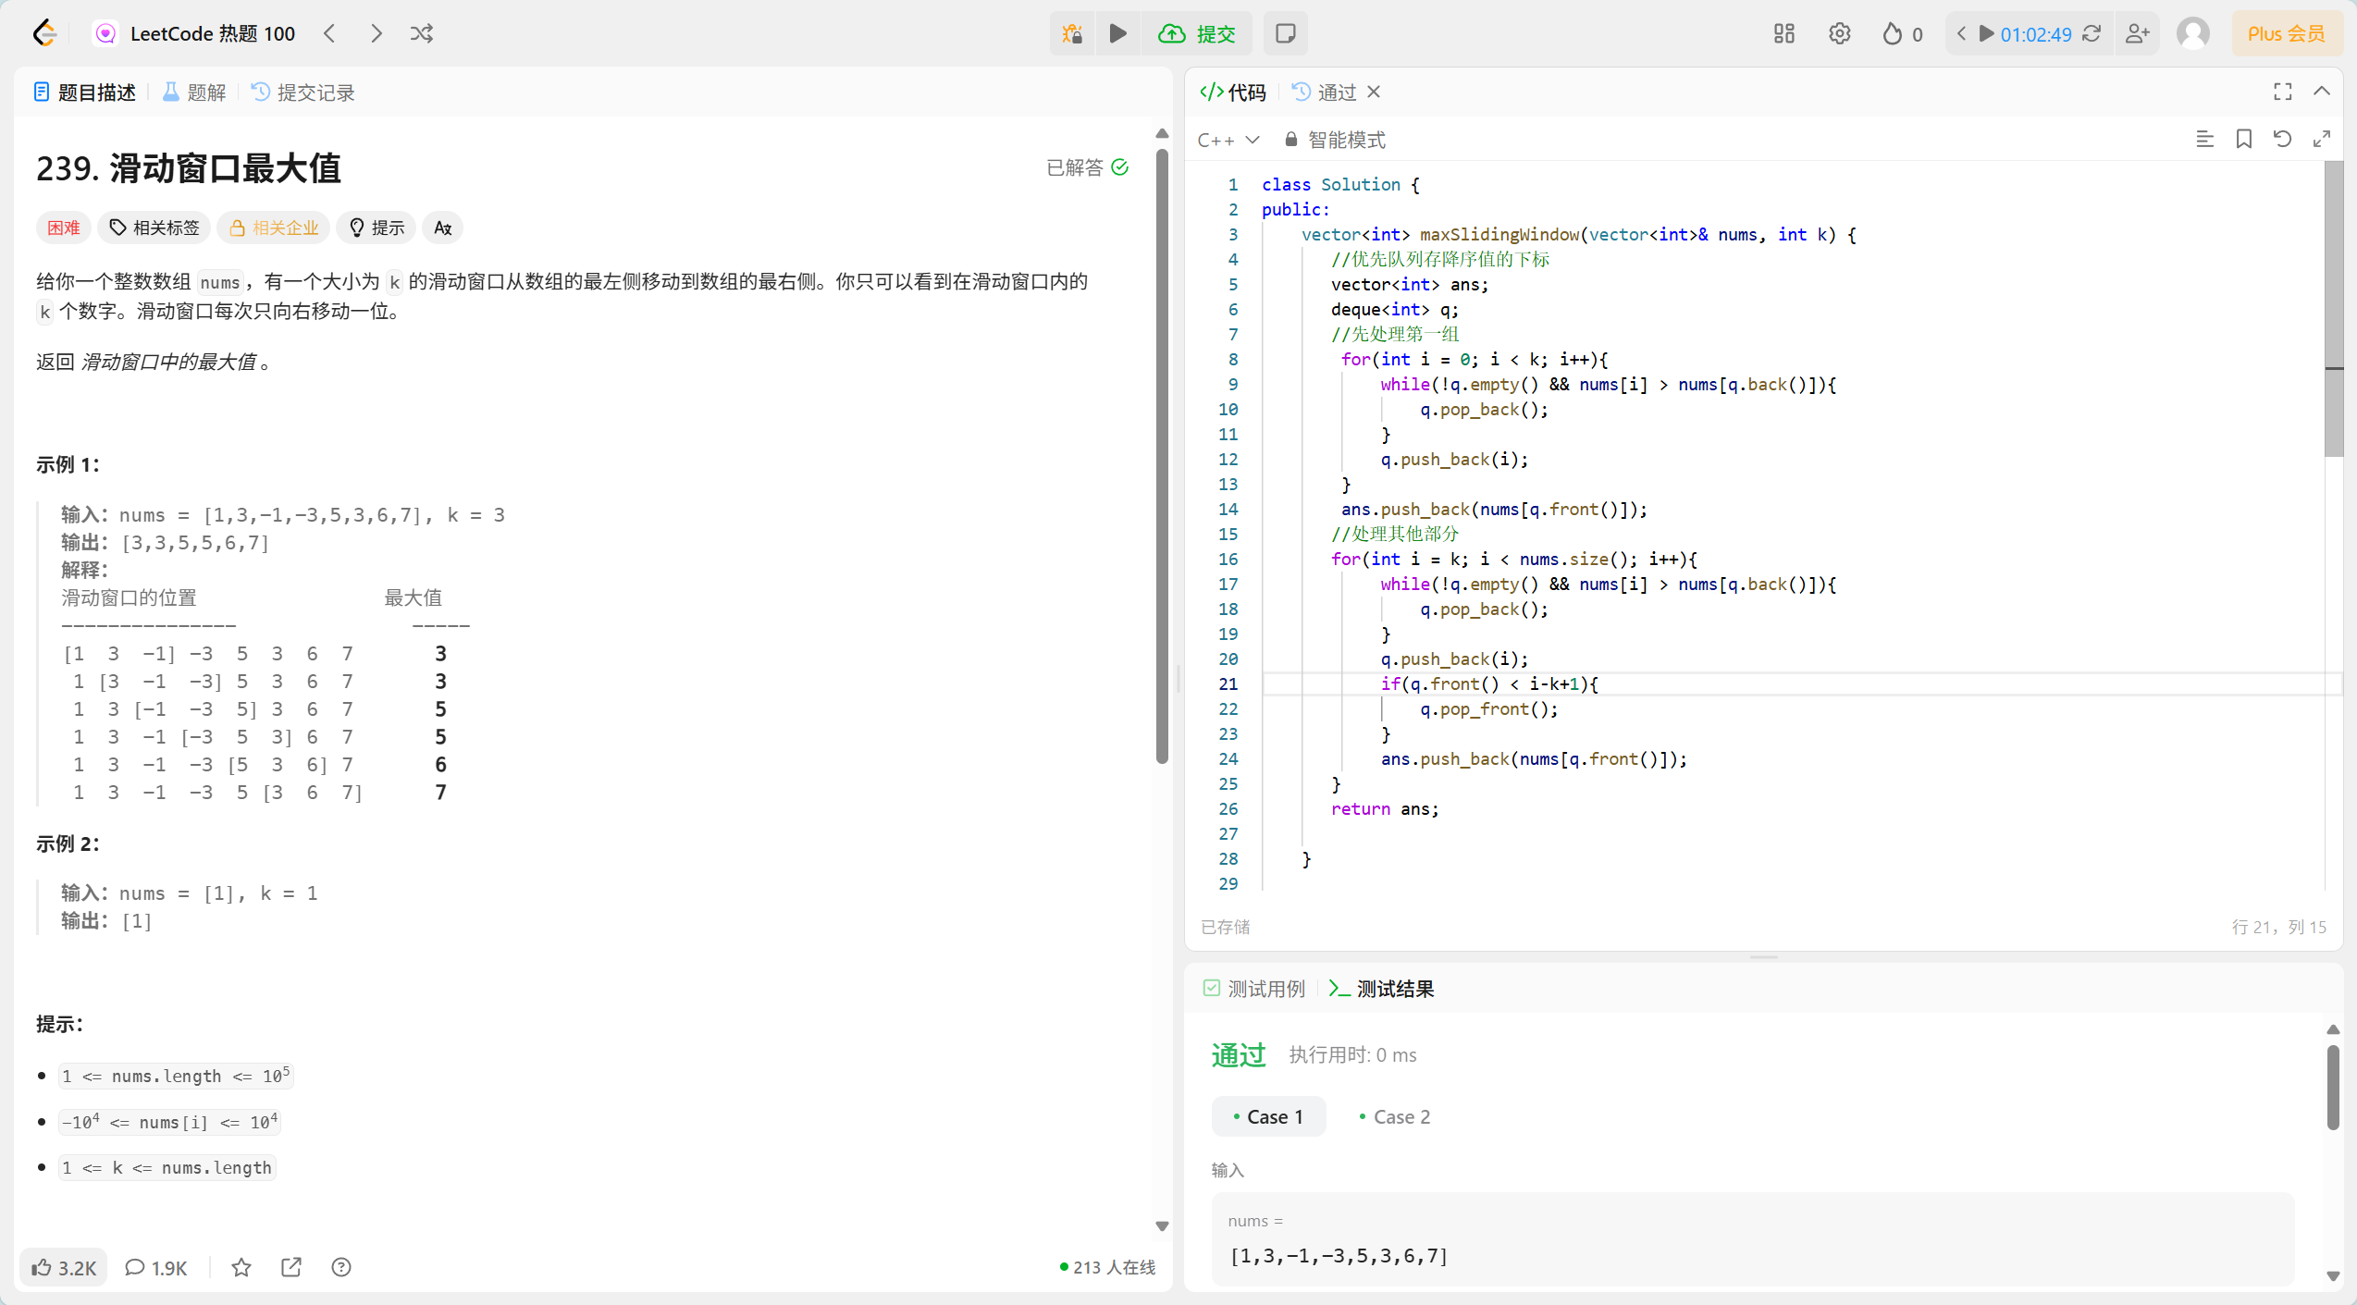Switch to the 题解 tab
This screenshot has width=2357, height=1305.
pos(194,92)
